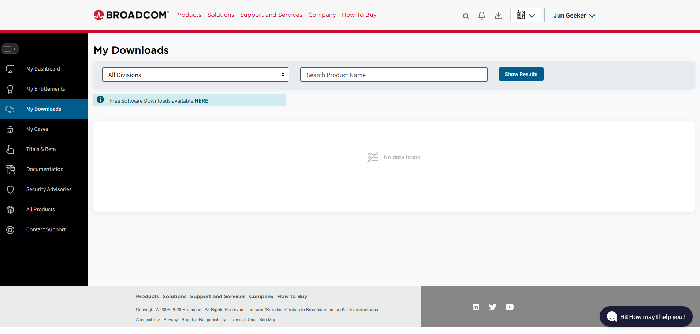Open footer Company link
Screen dimensions: 700x334
(261, 296)
